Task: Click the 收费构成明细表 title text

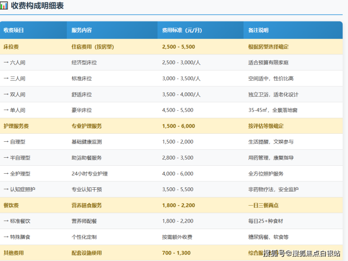Action: point(37,6)
